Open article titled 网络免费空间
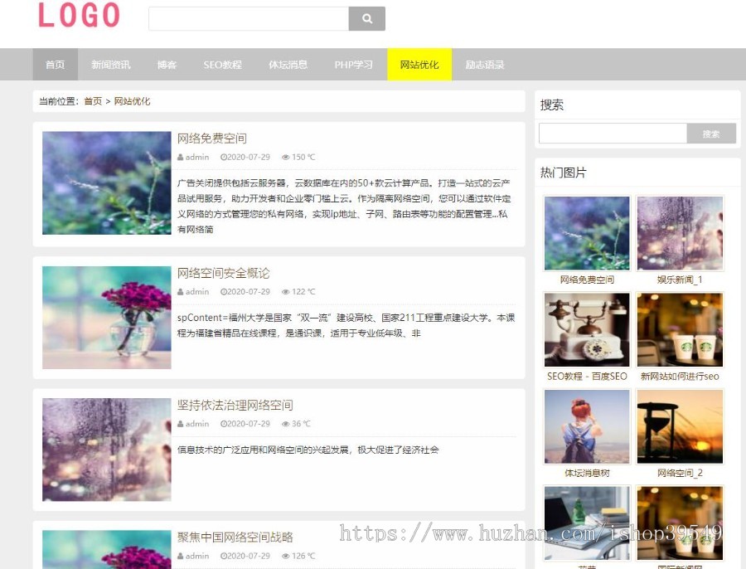Screen dimensions: 746x569 [211, 139]
